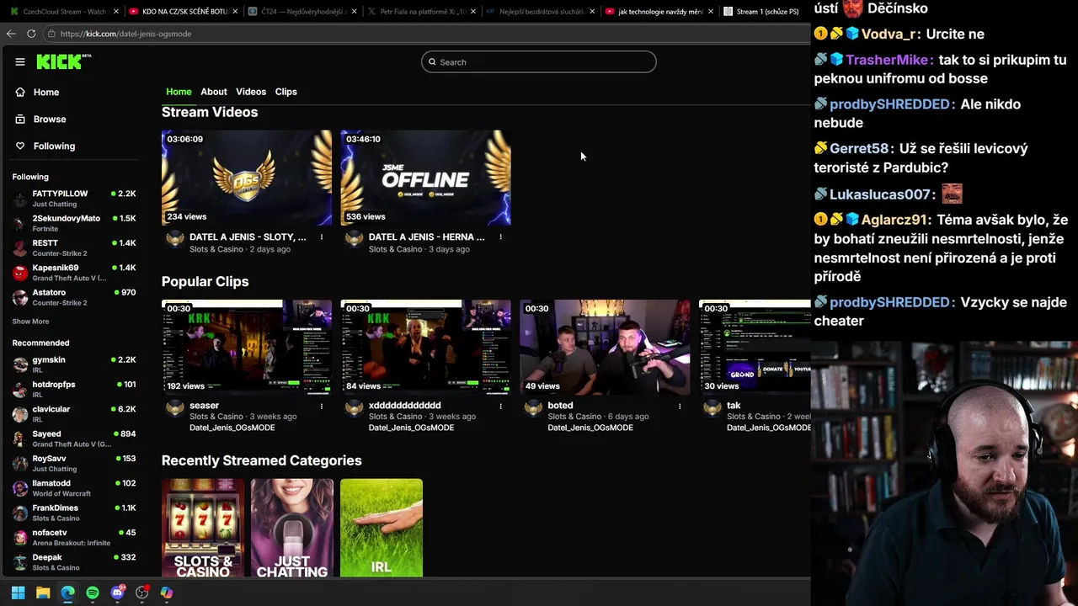Open hotdropfps recommended channel
Screen dimensions: 1078x606
tap(74, 389)
